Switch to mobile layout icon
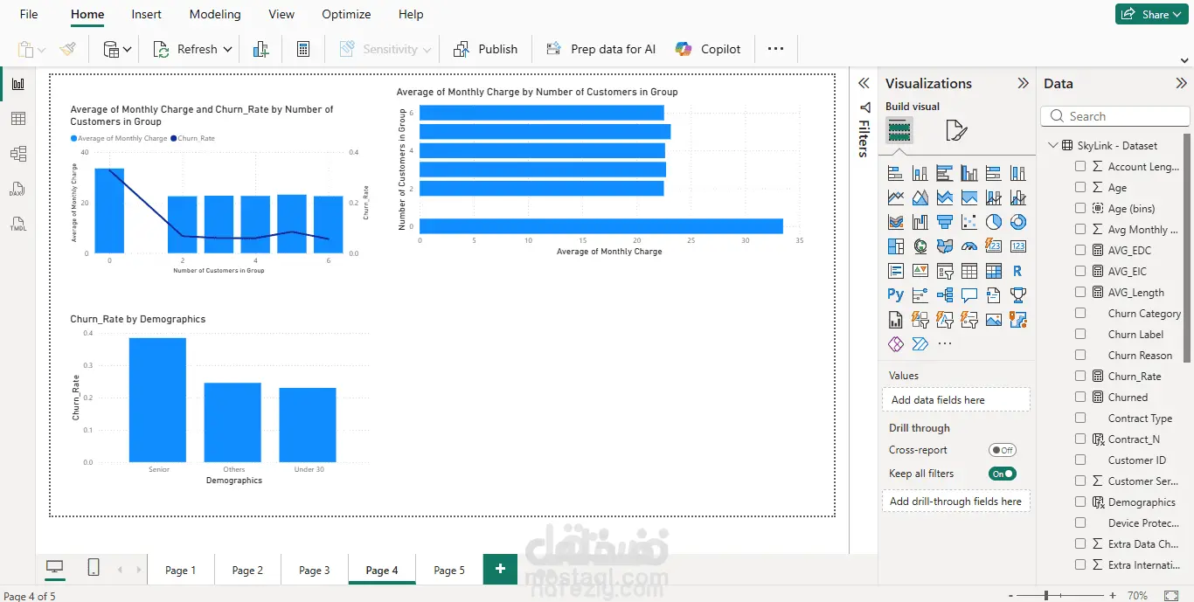 coord(94,568)
